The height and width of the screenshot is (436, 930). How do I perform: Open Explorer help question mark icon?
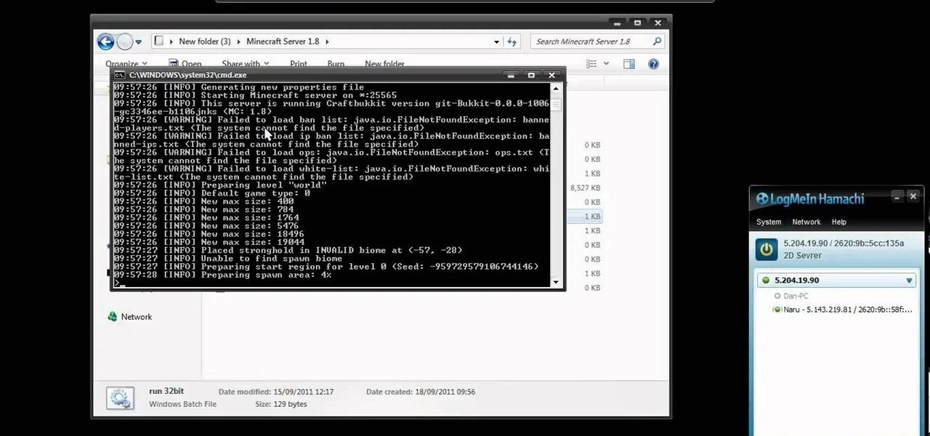[x=653, y=64]
